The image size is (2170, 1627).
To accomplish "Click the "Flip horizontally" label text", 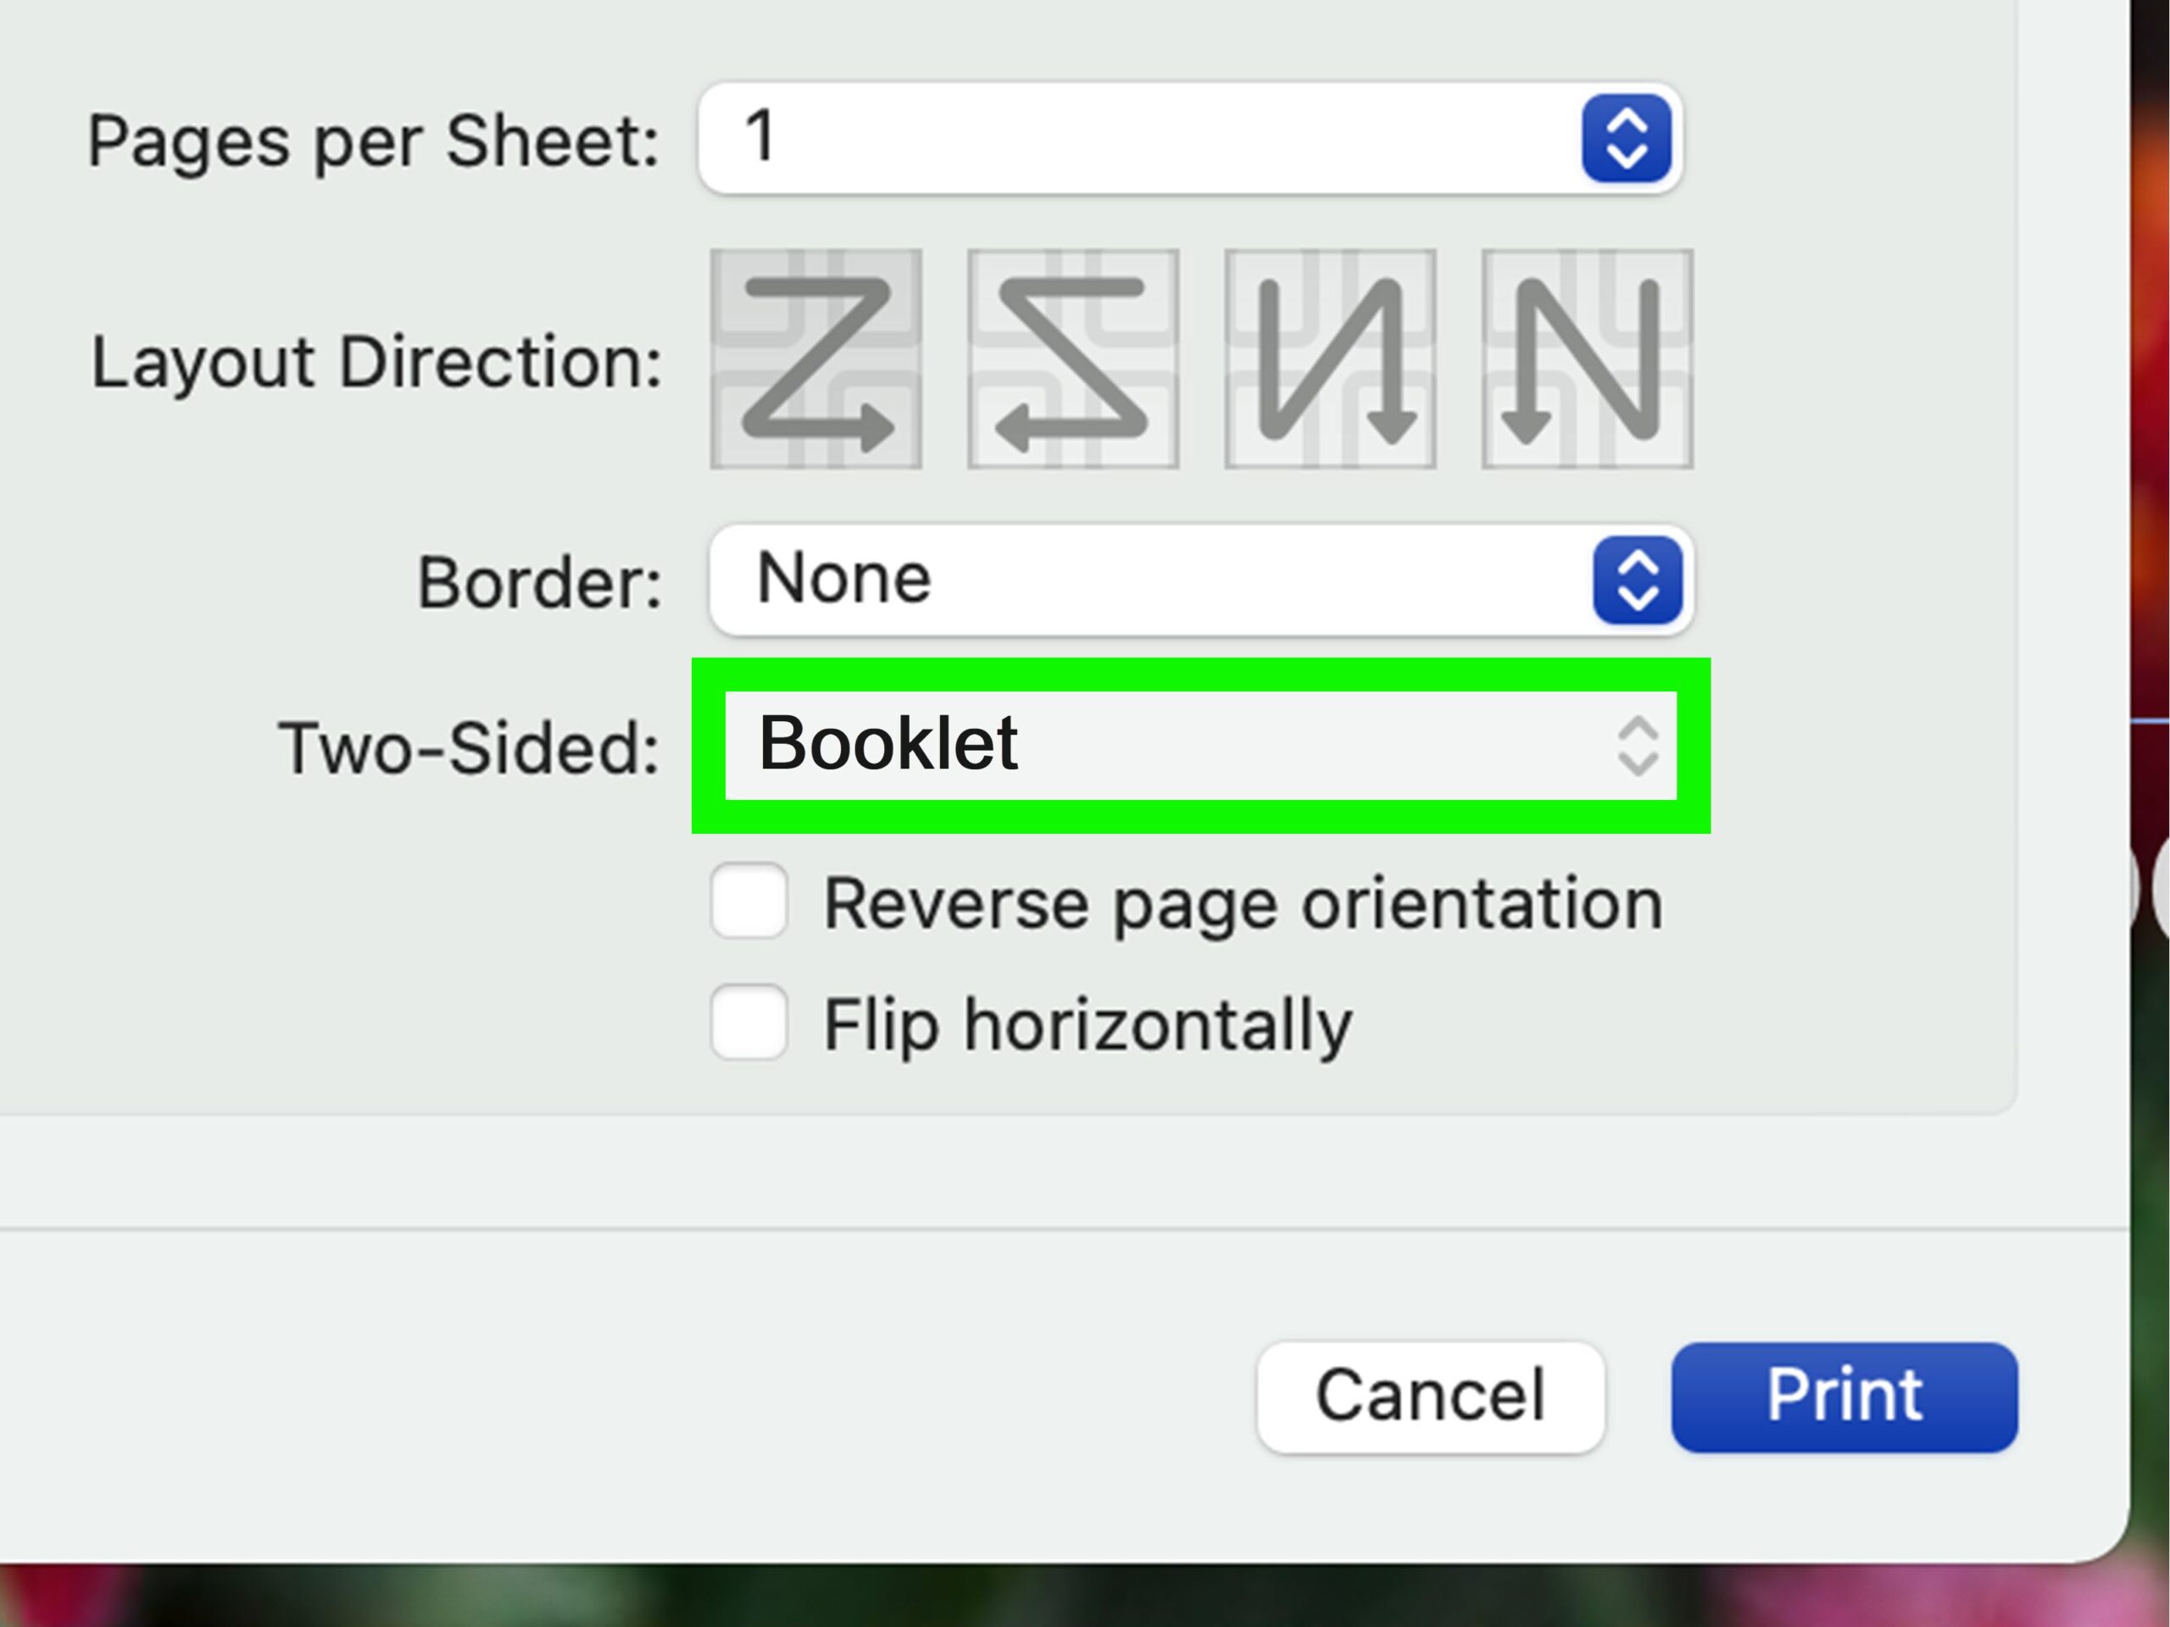I will pyautogui.click(x=1087, y=1025).
